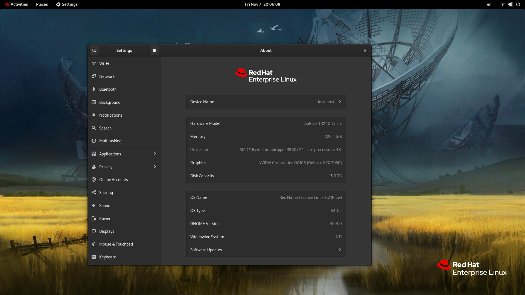Open Device Name row chevron

click(340, 102)
